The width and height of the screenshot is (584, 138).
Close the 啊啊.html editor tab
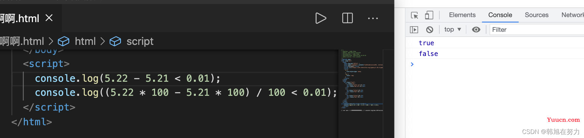coord(49,18)
